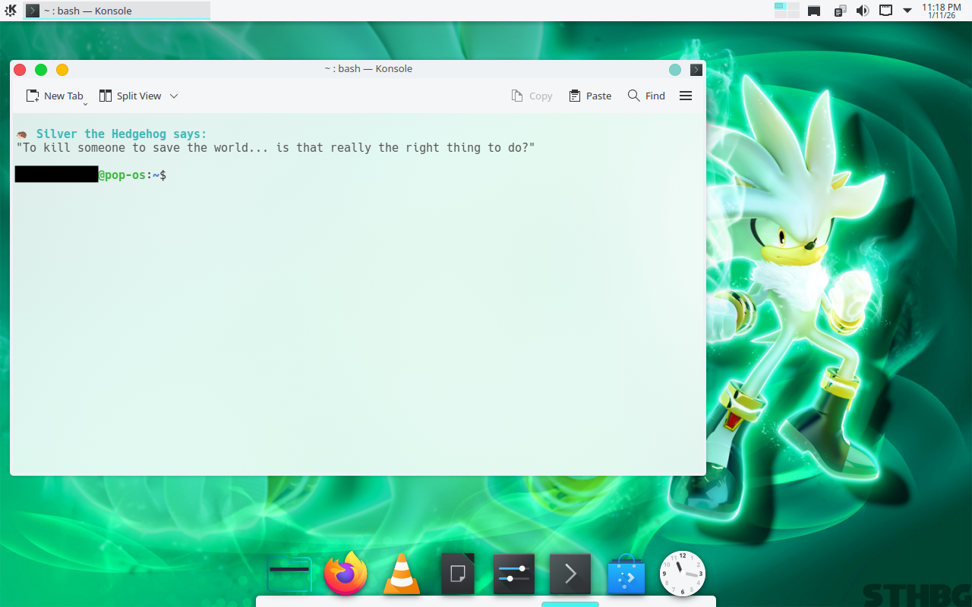Click the teal circle button in Konsole title bar

coord(675,70)
